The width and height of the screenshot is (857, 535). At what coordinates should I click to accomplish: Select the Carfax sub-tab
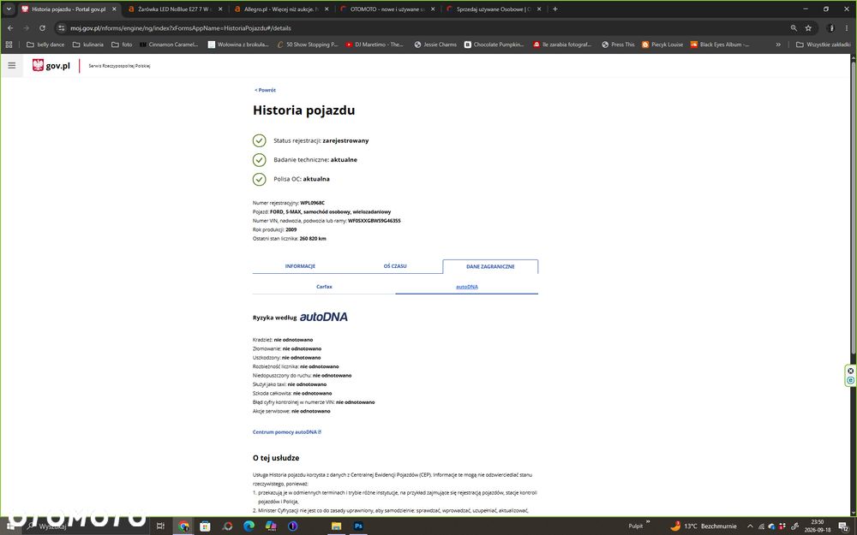(x=324, y=287)
